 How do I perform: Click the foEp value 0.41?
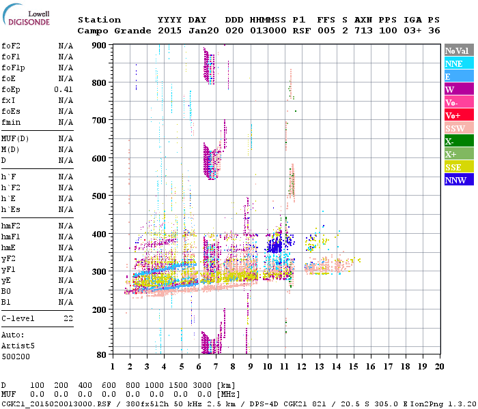[x=64, y=89]
